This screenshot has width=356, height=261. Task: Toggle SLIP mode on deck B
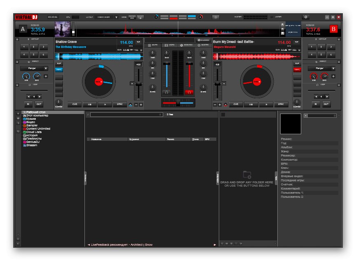pos(297,64)
